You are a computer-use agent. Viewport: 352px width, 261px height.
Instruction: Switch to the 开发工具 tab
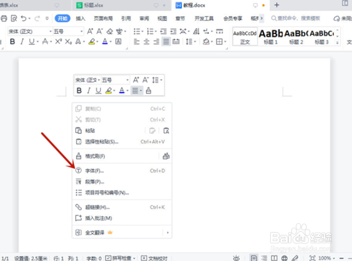click(204, 18)
